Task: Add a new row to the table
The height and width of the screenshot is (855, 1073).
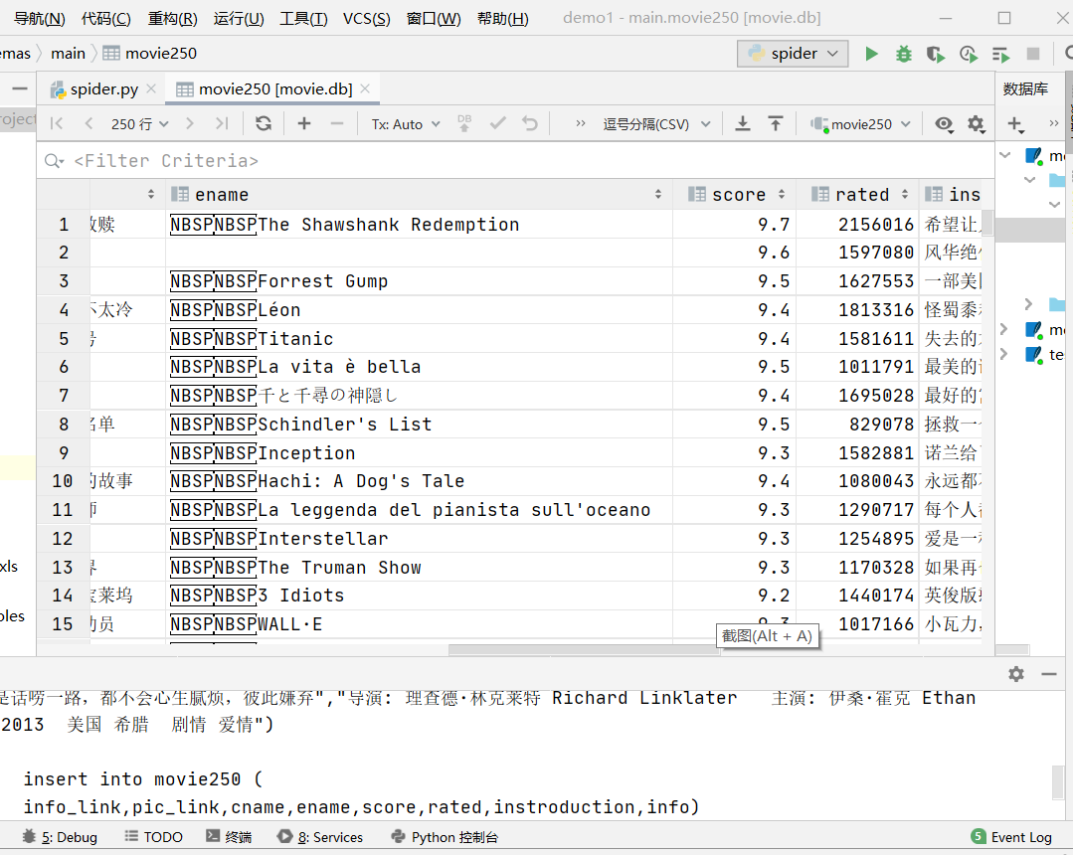Action: click(304, 124)
